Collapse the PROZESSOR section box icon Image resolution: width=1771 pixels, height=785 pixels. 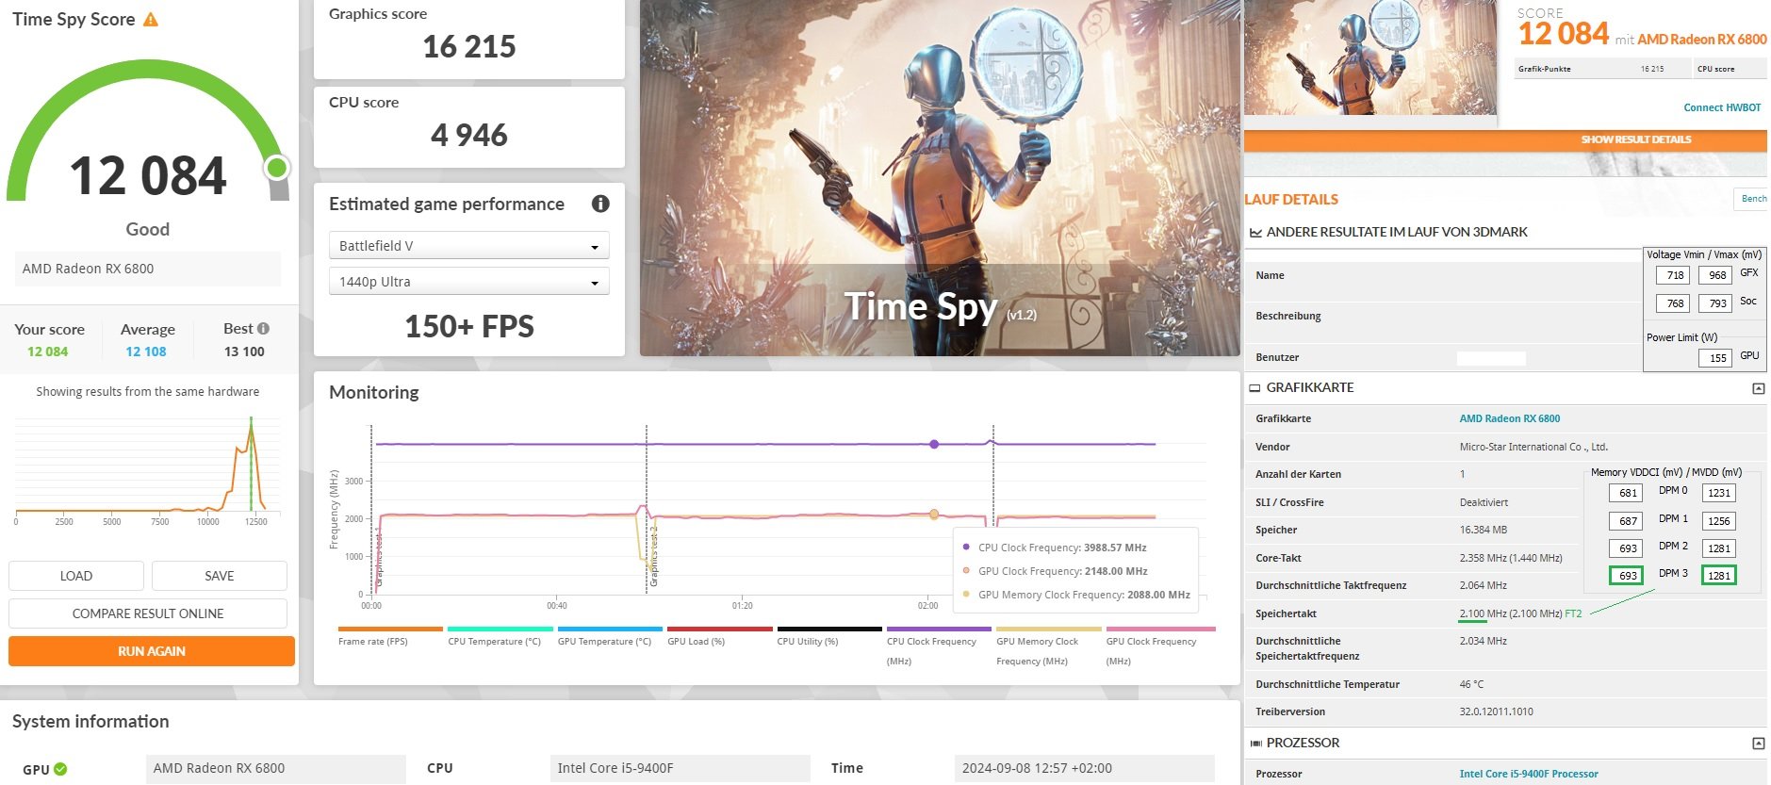(1758, 744)
